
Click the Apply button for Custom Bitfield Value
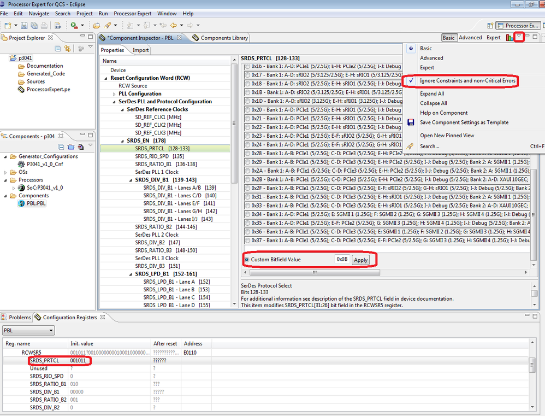coord(360,260)
